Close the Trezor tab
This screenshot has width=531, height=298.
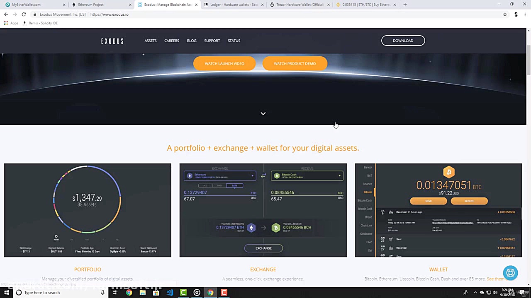coord(328,5)
